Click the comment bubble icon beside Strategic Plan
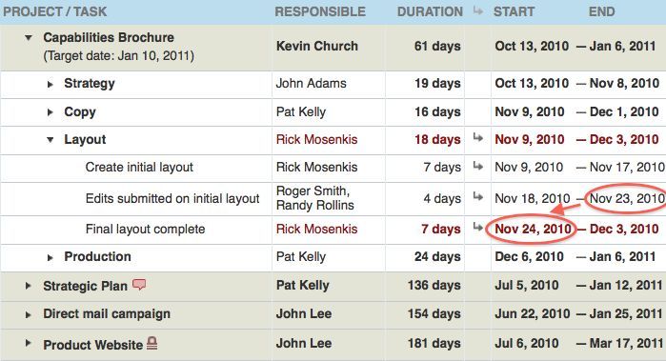Image resolution: width=666 pixels, height=361 pixels. [139, 285]
